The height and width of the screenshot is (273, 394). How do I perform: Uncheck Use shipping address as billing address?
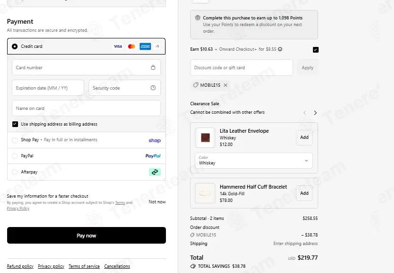(x=15, y=124)
